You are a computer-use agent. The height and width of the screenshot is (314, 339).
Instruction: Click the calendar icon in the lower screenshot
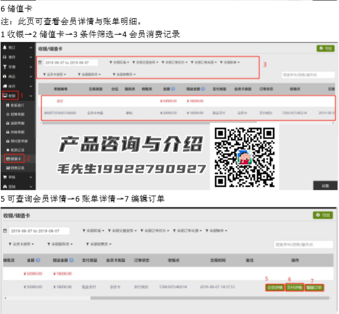5,231
